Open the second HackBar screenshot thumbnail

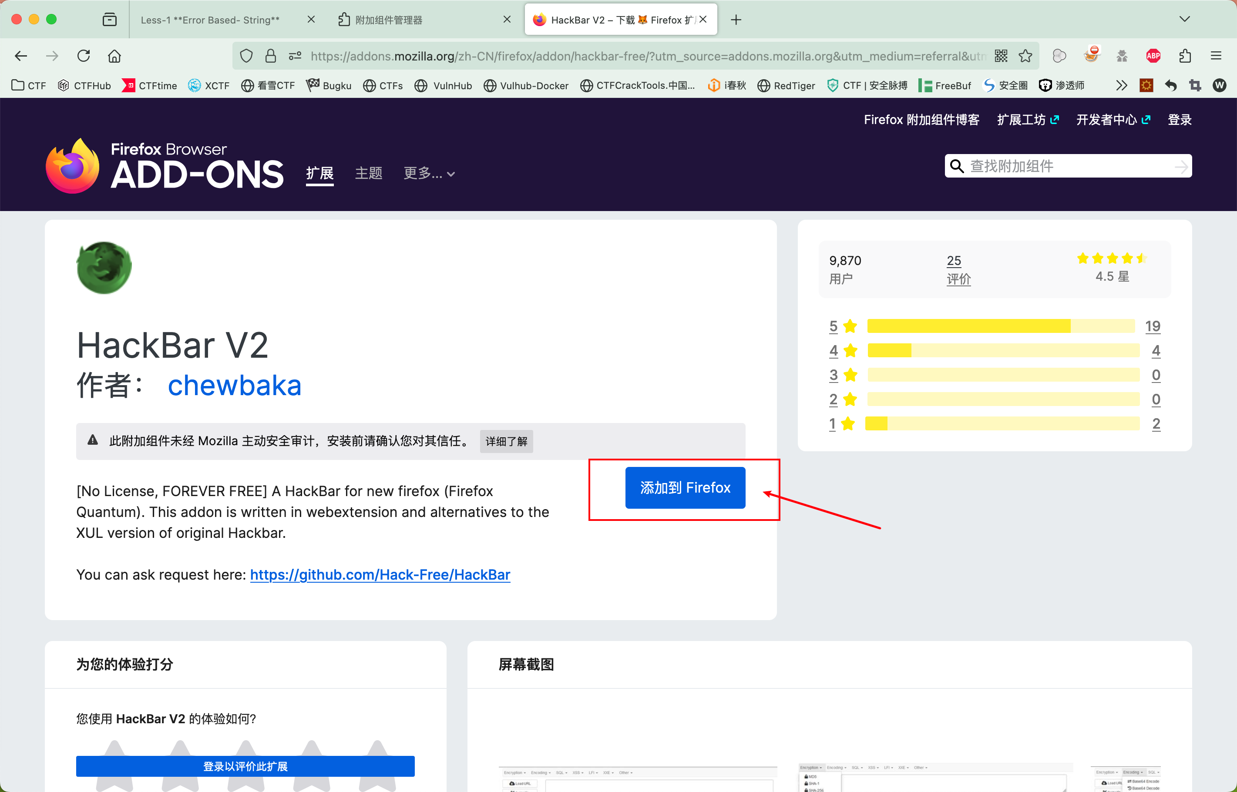point(935,778)
